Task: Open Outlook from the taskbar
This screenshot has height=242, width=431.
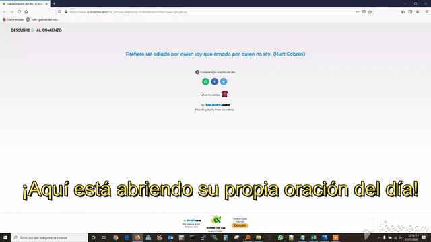Action: point(170,237)
